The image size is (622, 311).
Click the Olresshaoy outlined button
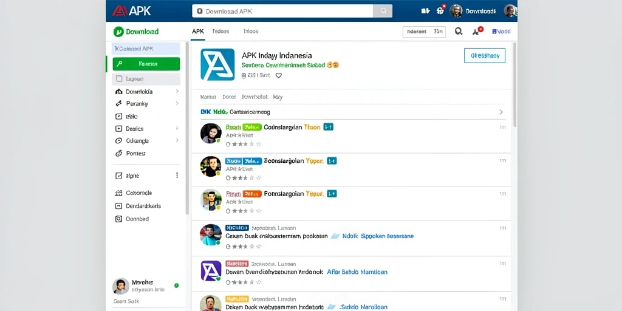click(x=485, y=55)
